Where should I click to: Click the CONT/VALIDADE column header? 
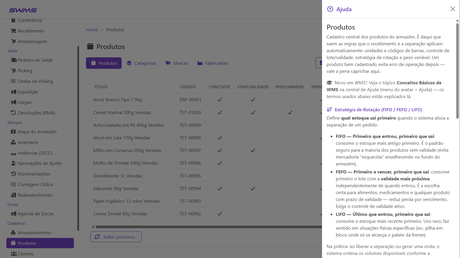[x=253, y=87]
